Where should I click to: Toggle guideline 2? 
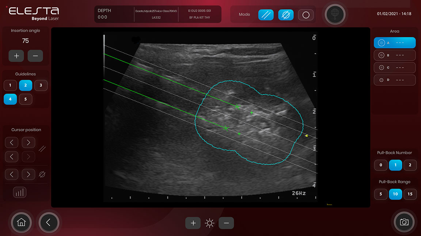[26, 85]
